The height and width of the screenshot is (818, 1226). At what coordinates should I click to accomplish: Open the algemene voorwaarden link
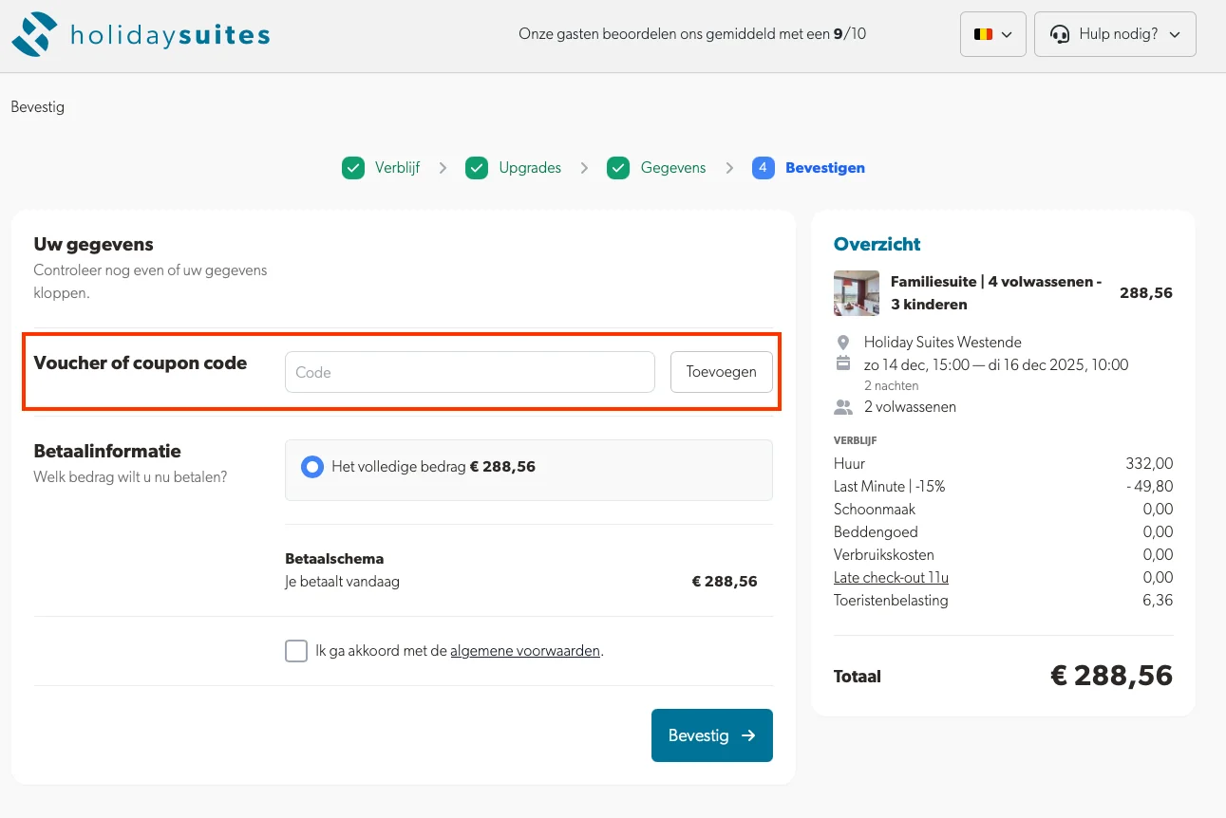click(524, 651)
